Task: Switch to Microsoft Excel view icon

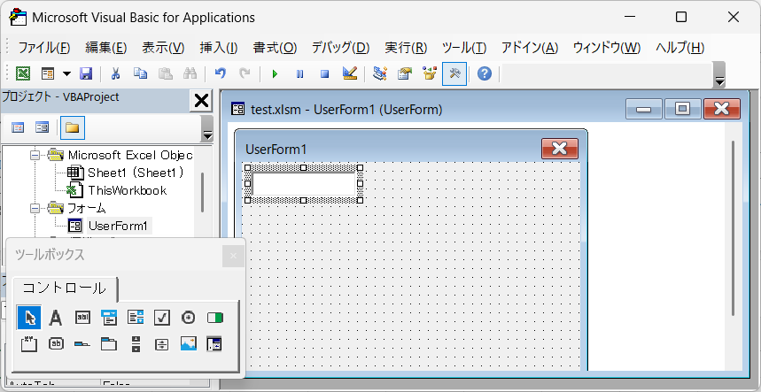Action: tap(23, 73)
